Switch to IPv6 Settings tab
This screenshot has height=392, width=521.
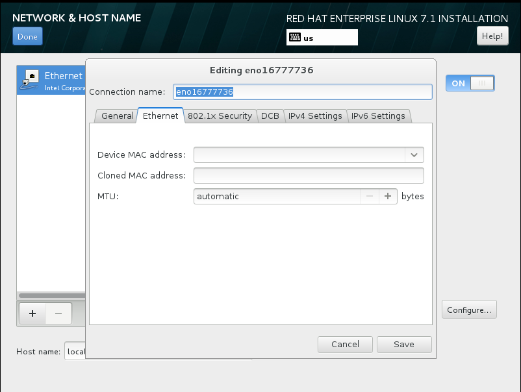click(378, 116)
